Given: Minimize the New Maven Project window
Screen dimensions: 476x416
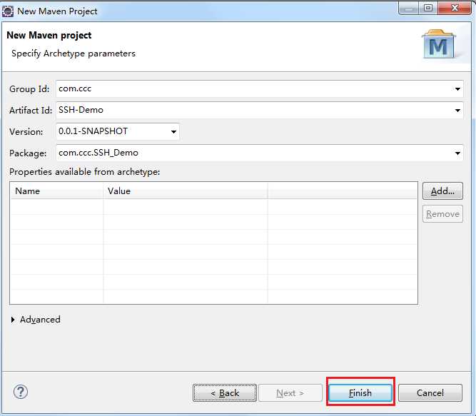Looking at the screenshot, I should pyautogui.click(x=409, y=8).
